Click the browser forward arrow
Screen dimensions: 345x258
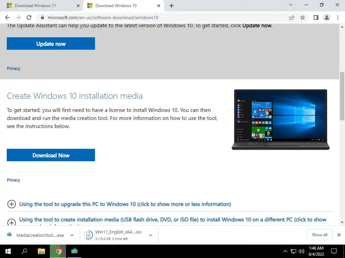[x=18, y=17]
